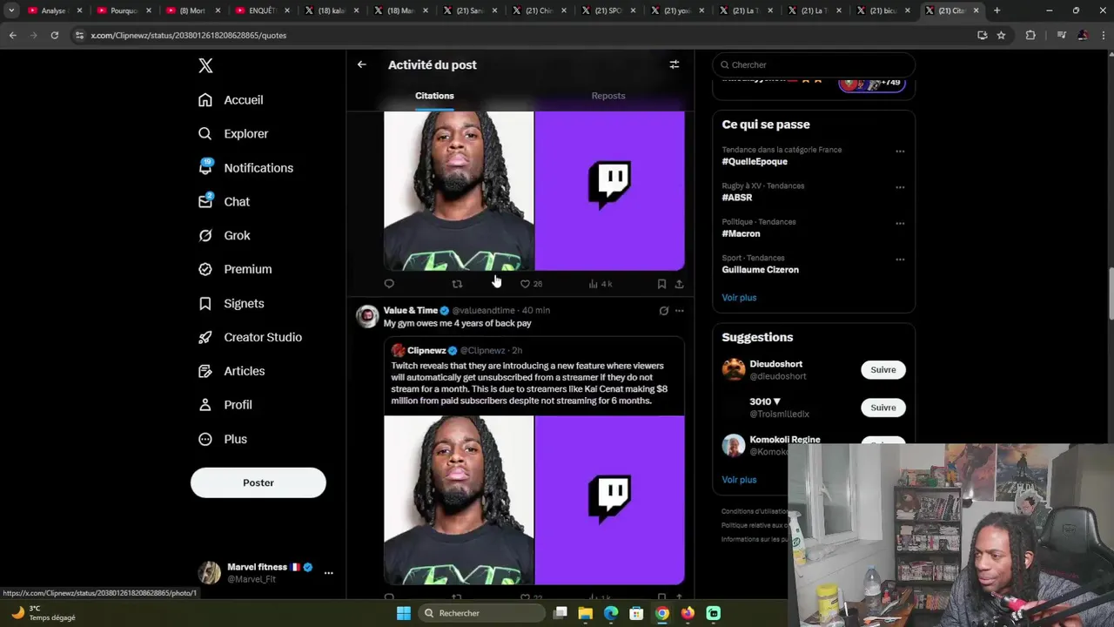
Task: Open Signets bookmarks in the sidebar
Action: 231,304
